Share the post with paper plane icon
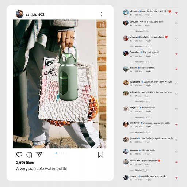 39,154
